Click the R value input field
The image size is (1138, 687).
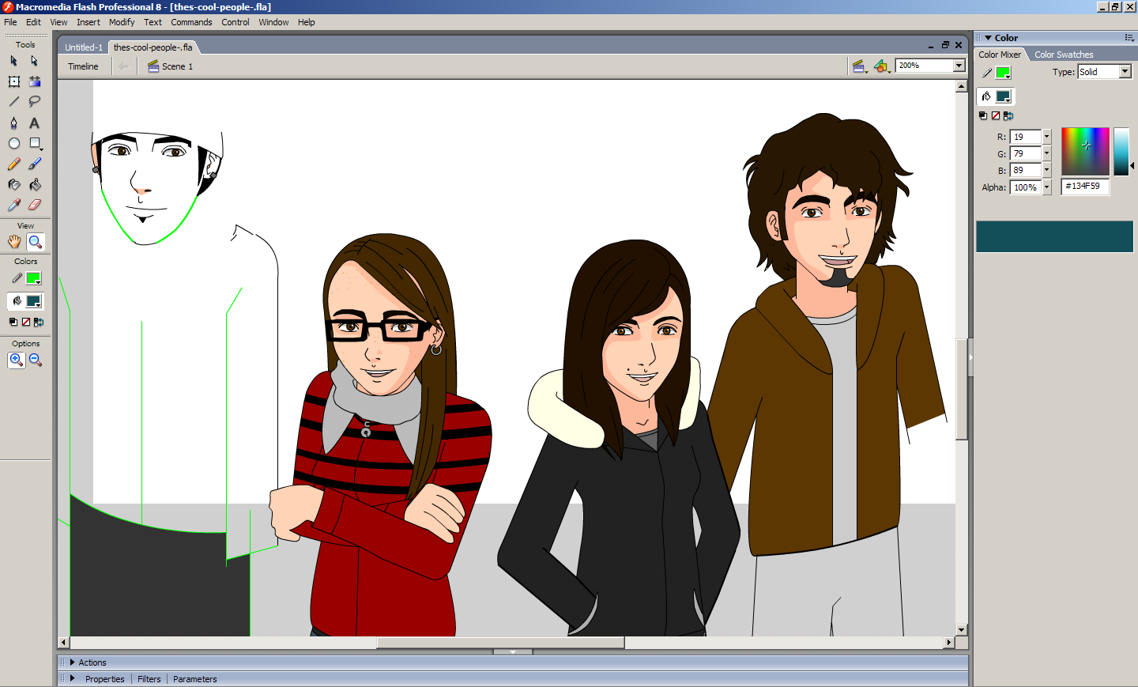[x=1026, y=137]
